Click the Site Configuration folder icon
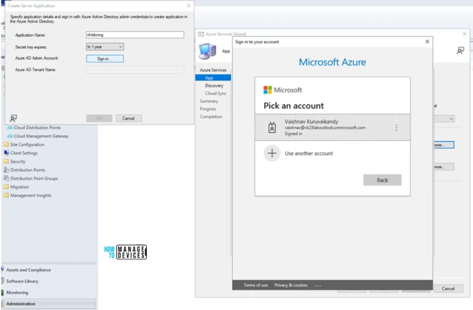This screenshot has width=473, height=310. coord(6,144)
